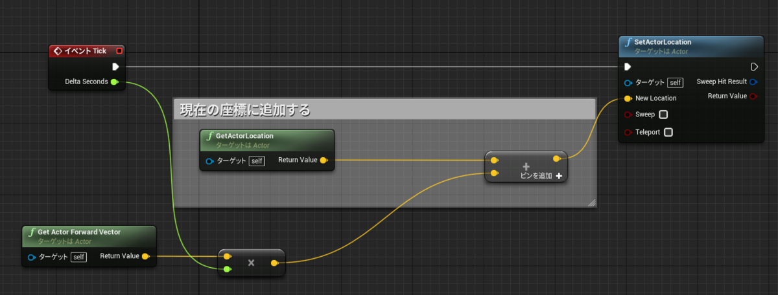Viewport: 778px width, 295px height.
Task: Select the multiply node body
Action: (252, 263)
